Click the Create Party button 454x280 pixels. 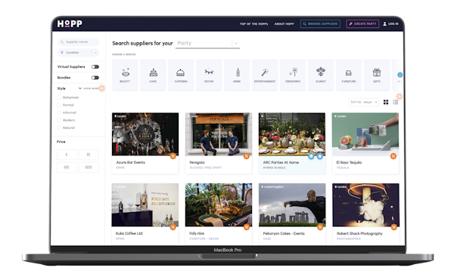362,23
